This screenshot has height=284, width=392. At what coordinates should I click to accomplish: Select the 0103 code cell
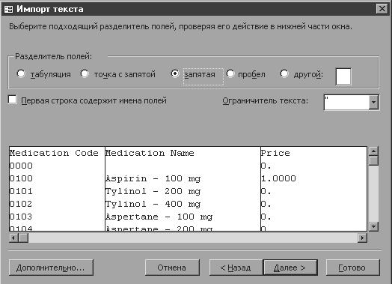[21, 217]
